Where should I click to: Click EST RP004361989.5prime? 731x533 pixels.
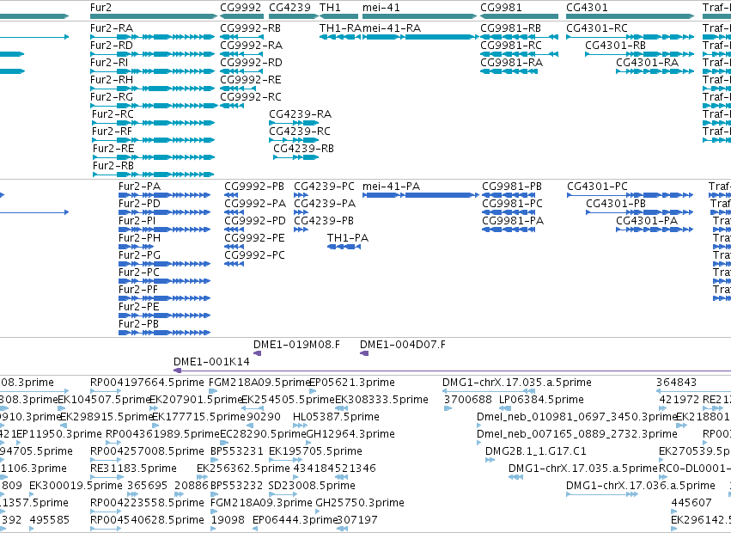coord(162,434)
